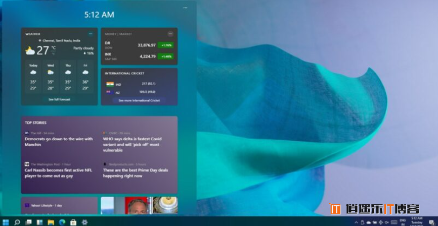Open best Prime Day deals story
This screenshot has height=226, width=438.
[x=136, y=173]
